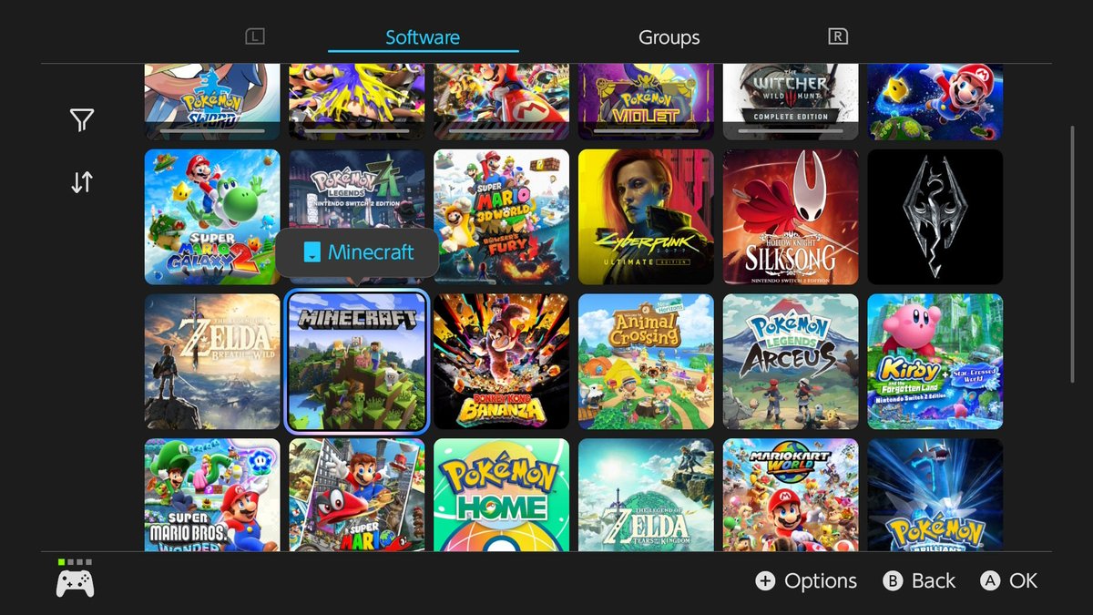Select Super Mario 3D World Bowser's Fury
Viewport: 1093px width, 615px height.
point(502,217)
